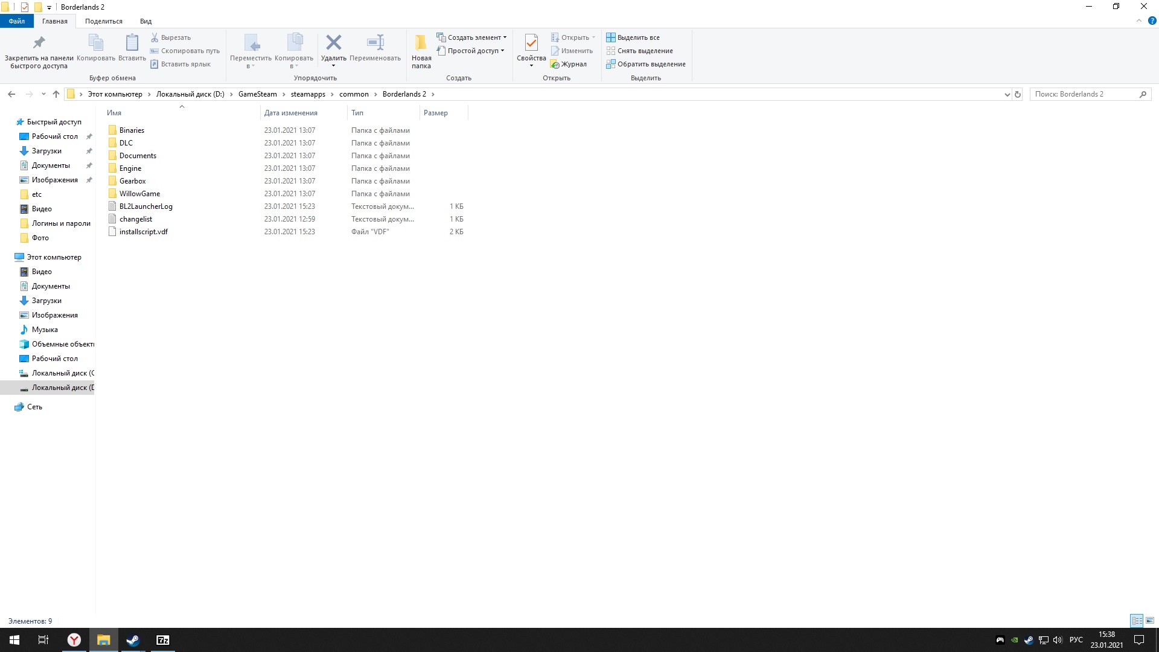Click Open (Открыть) in ribbon
1159x652 pixels.
pos(573,37)
